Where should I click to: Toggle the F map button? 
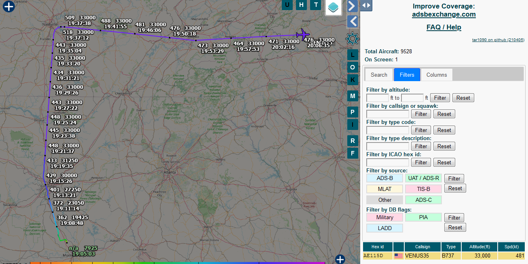[353, 153]
